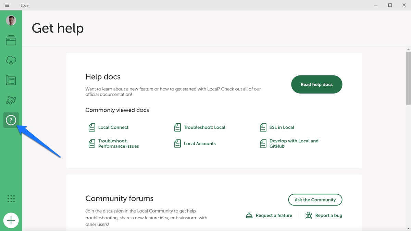Click the plus button to add site
411x231 pixels.
click(x=11, y=220)
